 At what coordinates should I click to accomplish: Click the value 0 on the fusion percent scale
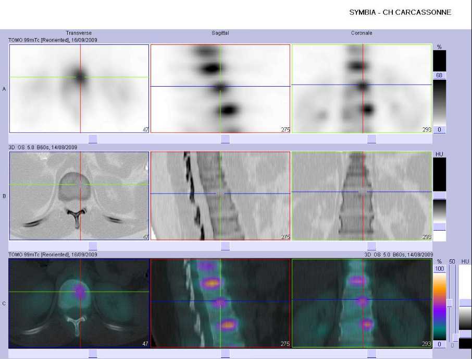440,344
